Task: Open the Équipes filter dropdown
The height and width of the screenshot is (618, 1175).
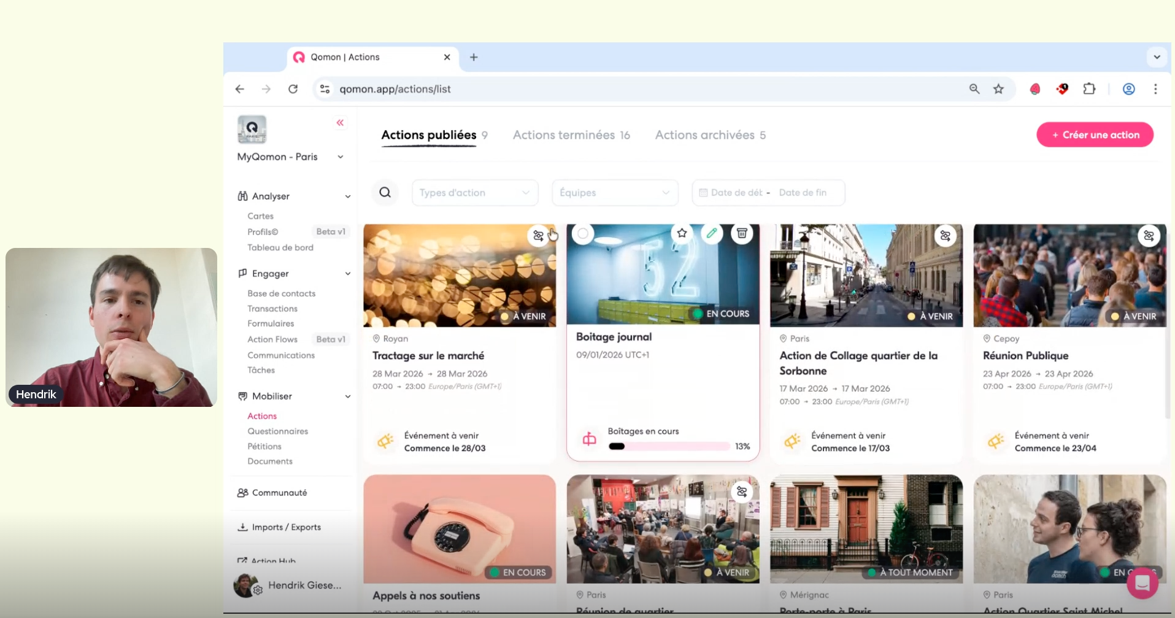Action: [x=614, y=193]
